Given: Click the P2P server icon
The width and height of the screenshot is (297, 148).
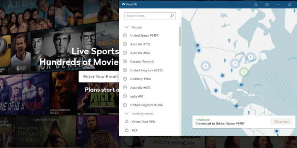Looking at the screenshot, I should 127,130.
